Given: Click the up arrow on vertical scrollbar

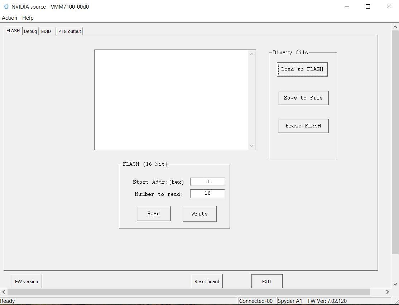Looking at the screenshot, I should (x=394, y=26).
